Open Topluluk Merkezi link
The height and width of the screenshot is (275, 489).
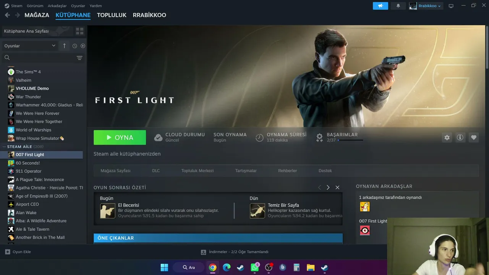198,171
